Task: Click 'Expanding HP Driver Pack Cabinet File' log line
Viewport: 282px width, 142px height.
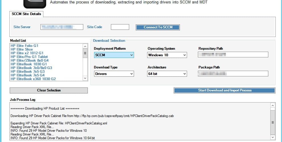Action: [59, 123]
